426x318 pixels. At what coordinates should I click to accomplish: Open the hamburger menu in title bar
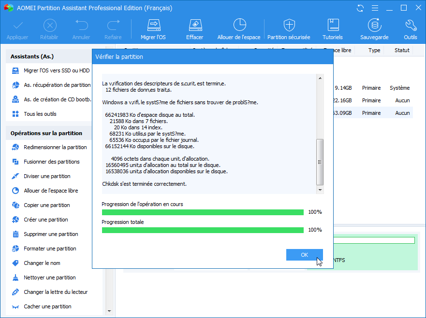pyautogui.click(x=375, y=8)
